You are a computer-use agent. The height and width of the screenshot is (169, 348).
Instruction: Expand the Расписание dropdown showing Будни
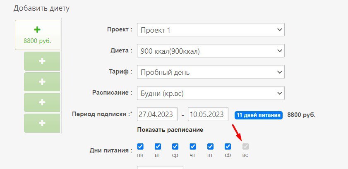point(210,93)
